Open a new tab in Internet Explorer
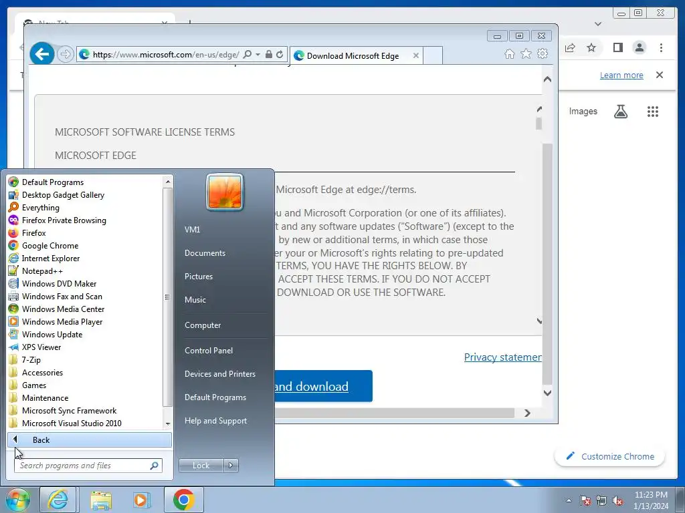 [x=433, y=55]
